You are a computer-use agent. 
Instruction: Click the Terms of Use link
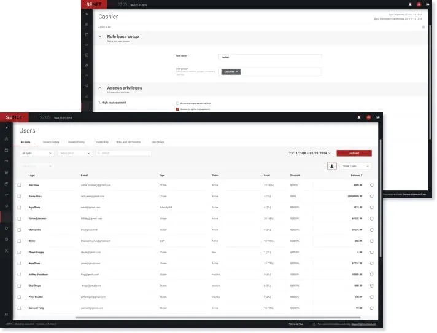(296, 324)
